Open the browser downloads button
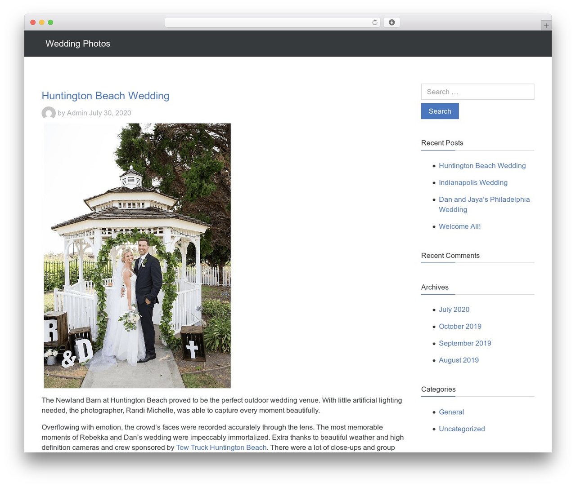 click(x=391, y=22)
